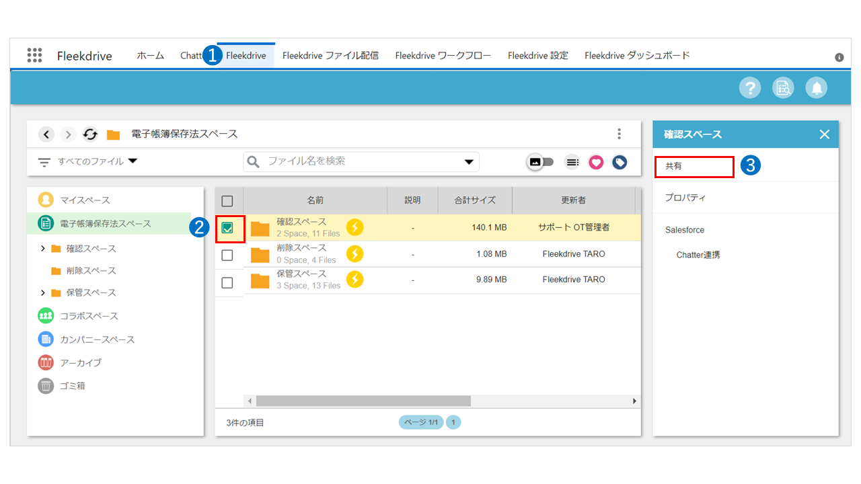Open the ホーム tab
The width and height of the screenshot is (861, 484).
tap(151, 55)
